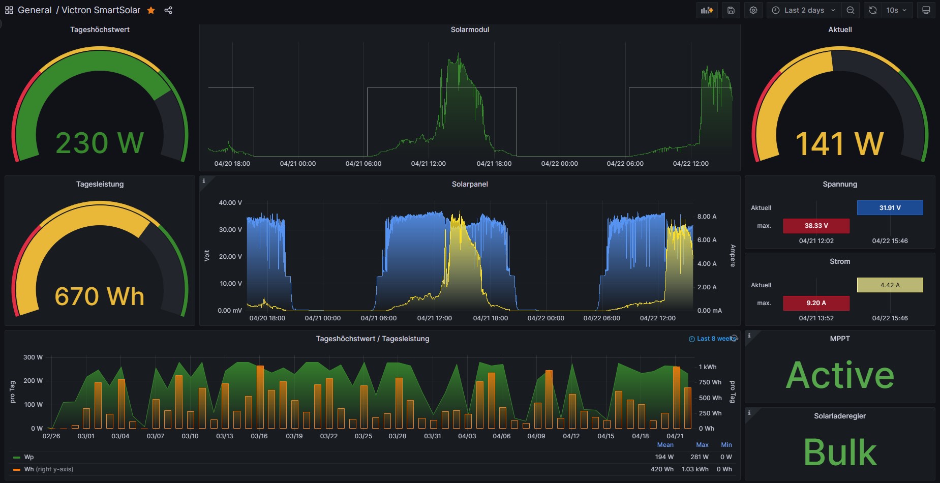This screenshot has height=483, width=940.
Task: Select the 230 W gauge value
Action: [100, 143]
